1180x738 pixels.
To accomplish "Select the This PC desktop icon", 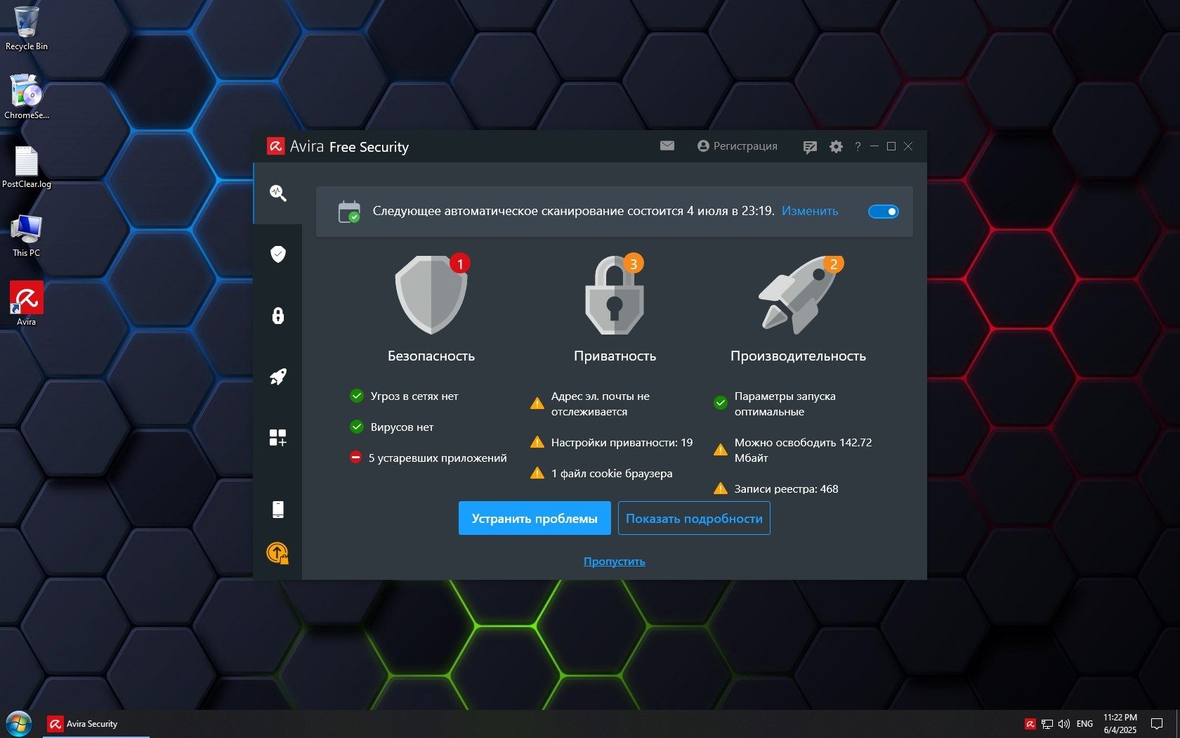I will [x=27, y=235].
